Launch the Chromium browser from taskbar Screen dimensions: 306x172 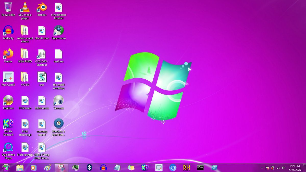(x=173, y=168)
